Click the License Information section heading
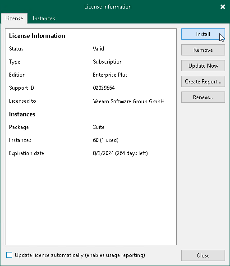Screen dimensions: 230x266 (x=37, y=36)
